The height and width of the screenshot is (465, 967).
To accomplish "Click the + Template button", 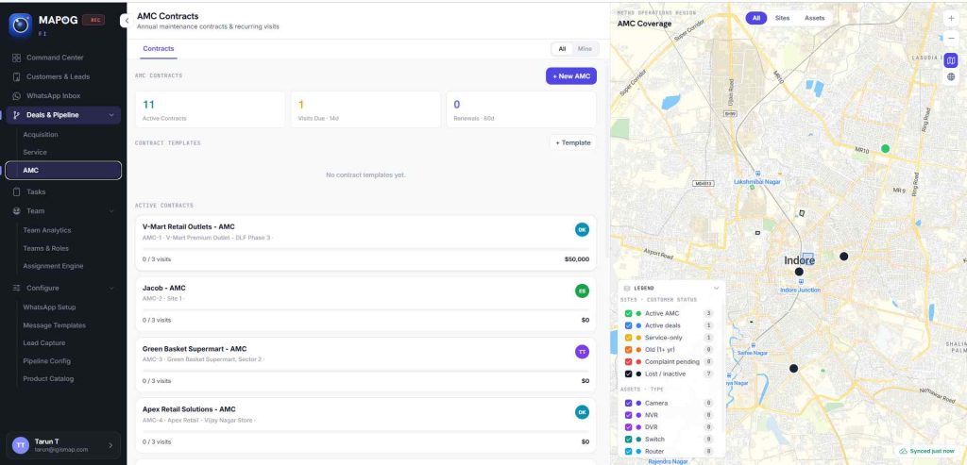I will (x=573, y=142).
